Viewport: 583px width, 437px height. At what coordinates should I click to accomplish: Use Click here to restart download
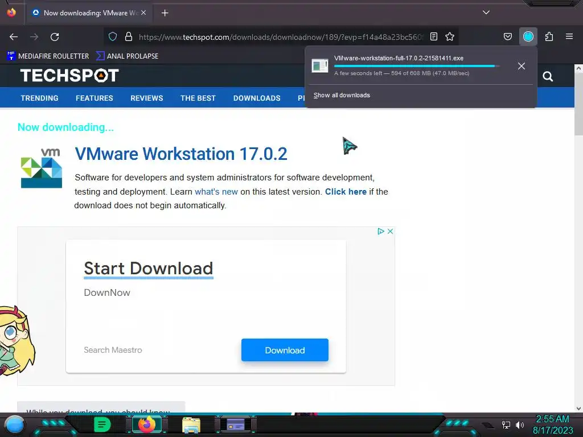[x=346, y=192]
